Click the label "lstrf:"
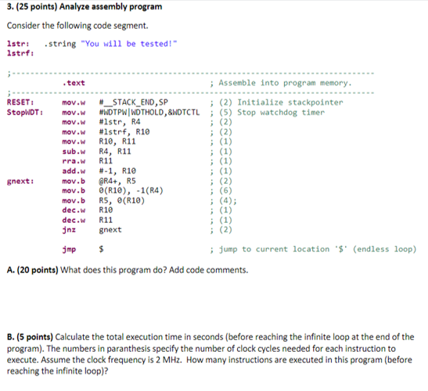Image resolution: width=428 pixels, height=391 pixels. (x=20, y=53)
